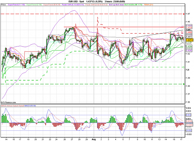
Task: Click the date 17 at the axis end
Action: [181, 139]
